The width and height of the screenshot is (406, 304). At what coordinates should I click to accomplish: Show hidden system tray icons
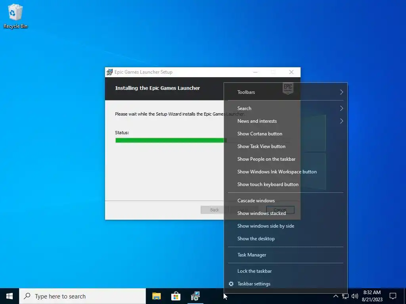(335, 296)
